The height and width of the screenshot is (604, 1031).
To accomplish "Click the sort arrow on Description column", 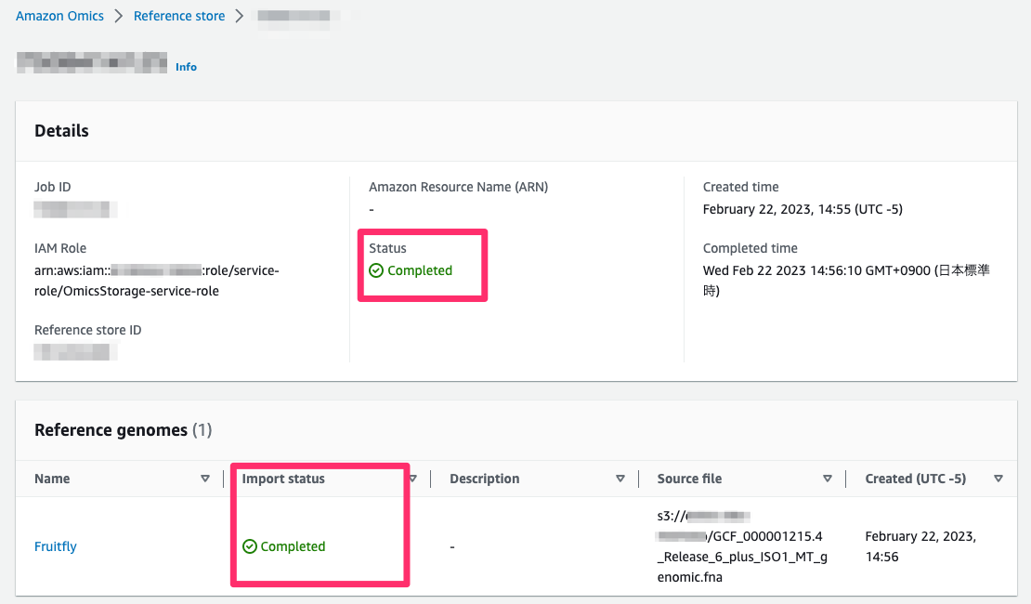I will click(x=620, y=479).
